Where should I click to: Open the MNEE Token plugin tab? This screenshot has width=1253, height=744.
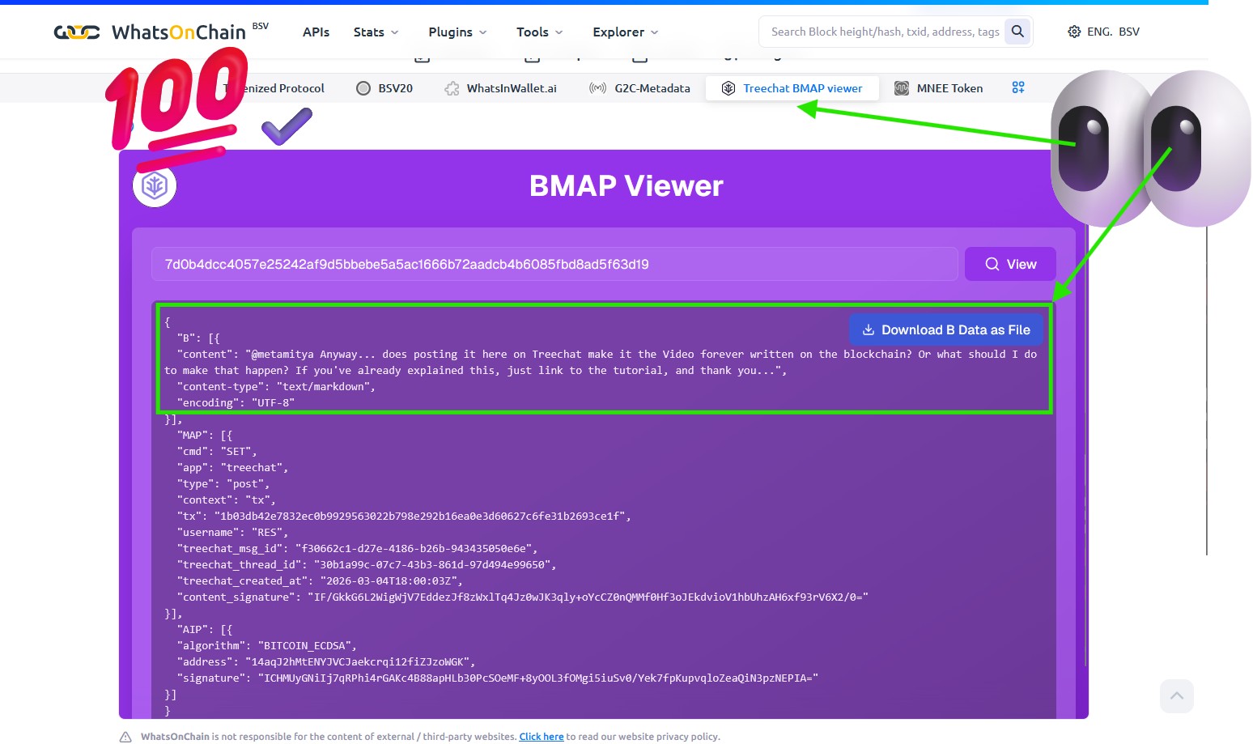(x=939, y=88)
